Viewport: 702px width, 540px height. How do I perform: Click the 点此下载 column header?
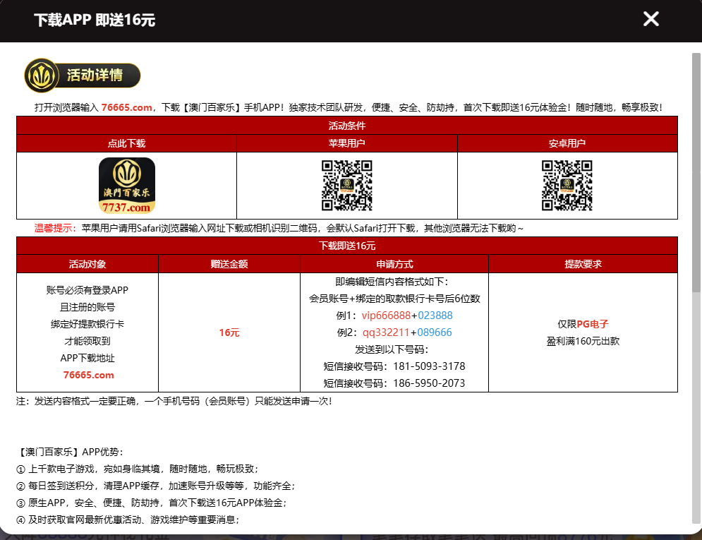click(x=127, y=143)
